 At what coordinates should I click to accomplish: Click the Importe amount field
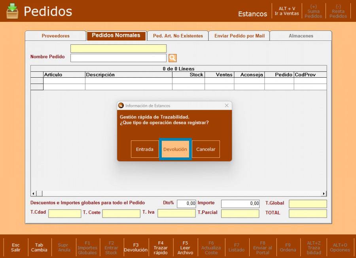click(240, 204)
